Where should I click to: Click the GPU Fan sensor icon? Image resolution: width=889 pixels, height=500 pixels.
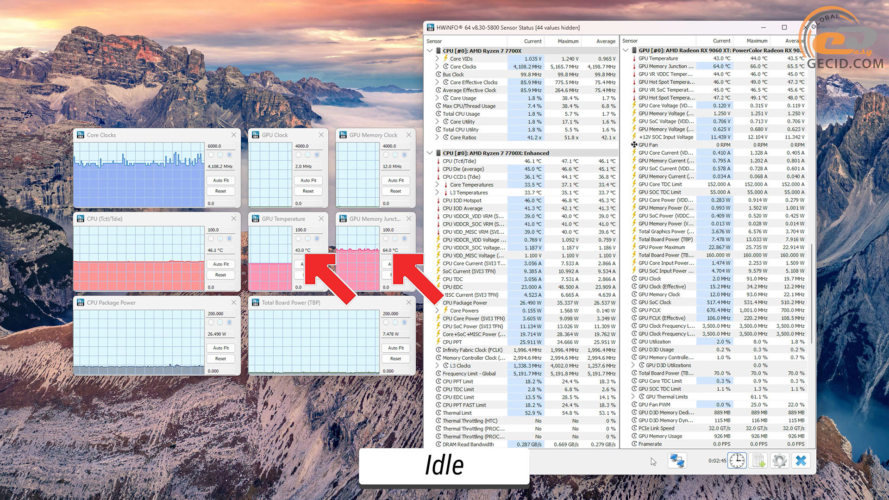pos(634,145)
